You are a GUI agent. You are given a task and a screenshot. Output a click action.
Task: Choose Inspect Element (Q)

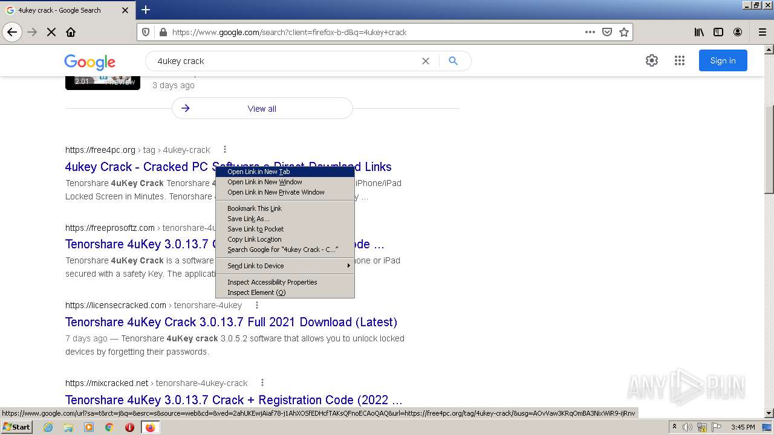pyautogui.click(x=285, y=292)
